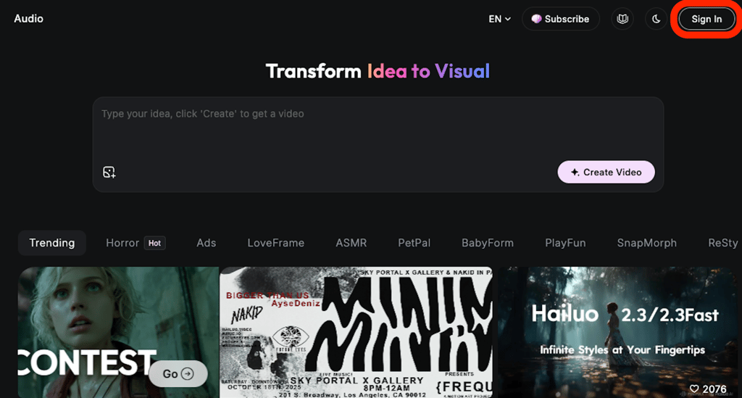
Task: Switch to the Horror tab
Action: click(x=136, y=243)
